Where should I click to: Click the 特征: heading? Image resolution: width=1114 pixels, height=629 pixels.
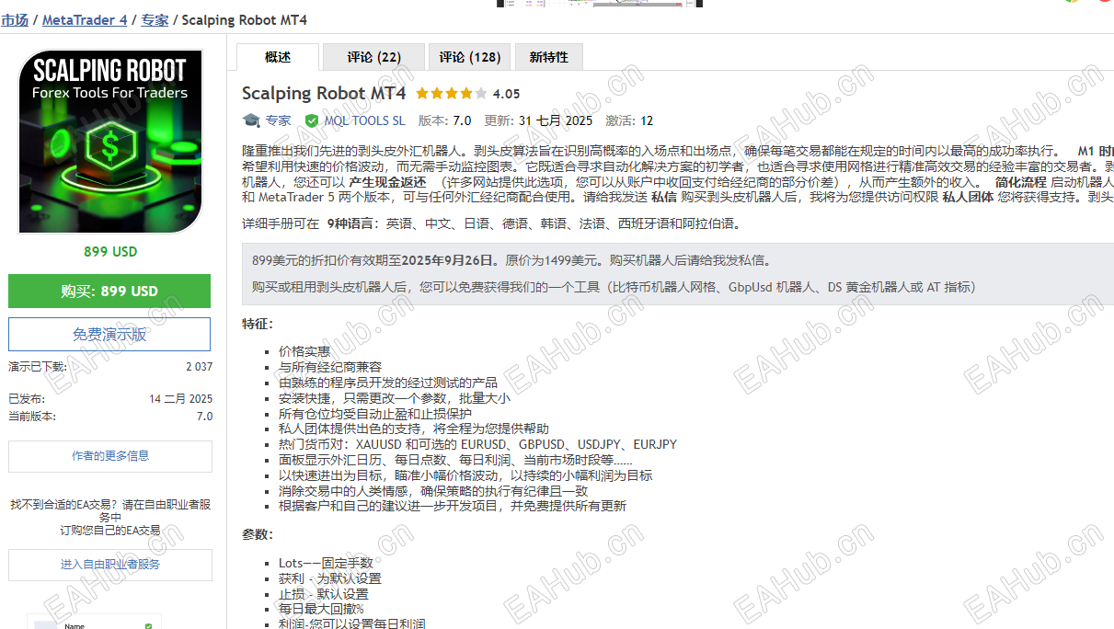258,324
